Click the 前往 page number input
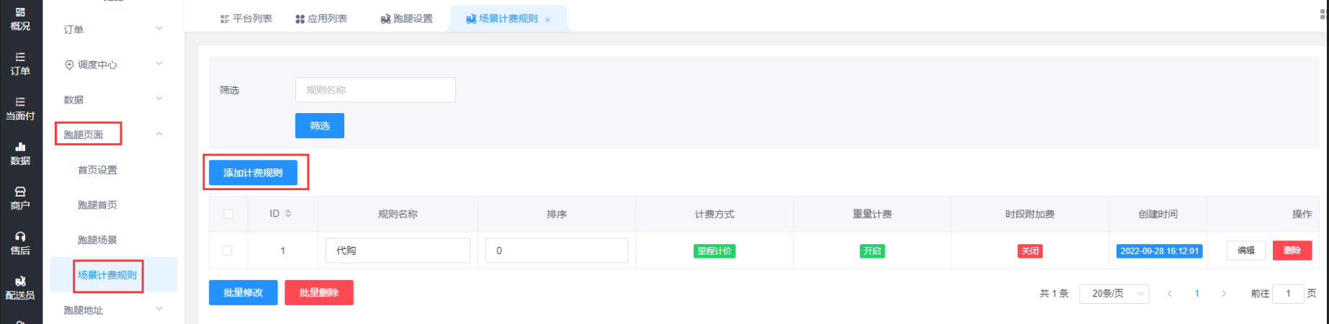Image resolution: width=1329 pixels, height=324 pixels. (x=1288, y=294)
